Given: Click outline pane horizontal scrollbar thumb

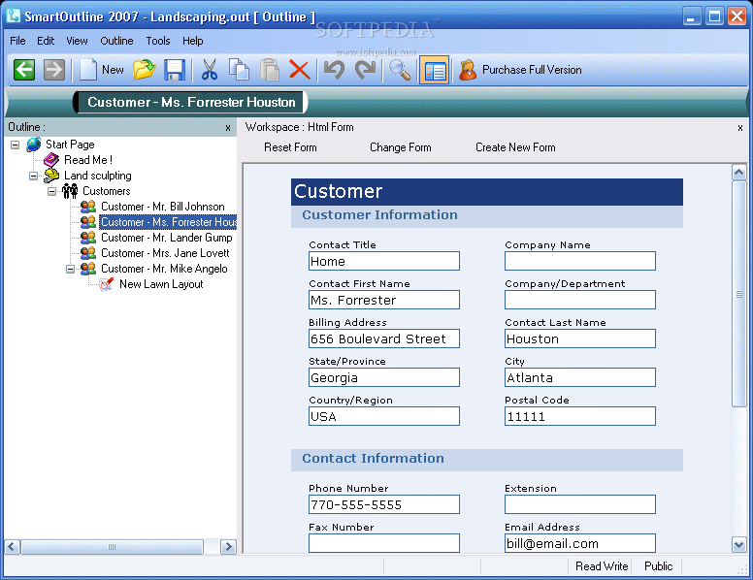Looking at the screenshot, I should (112, 546).
